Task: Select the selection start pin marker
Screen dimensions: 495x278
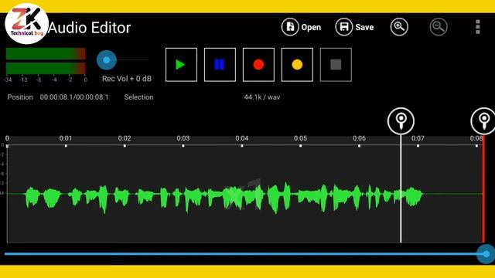Action: (401, 121)
